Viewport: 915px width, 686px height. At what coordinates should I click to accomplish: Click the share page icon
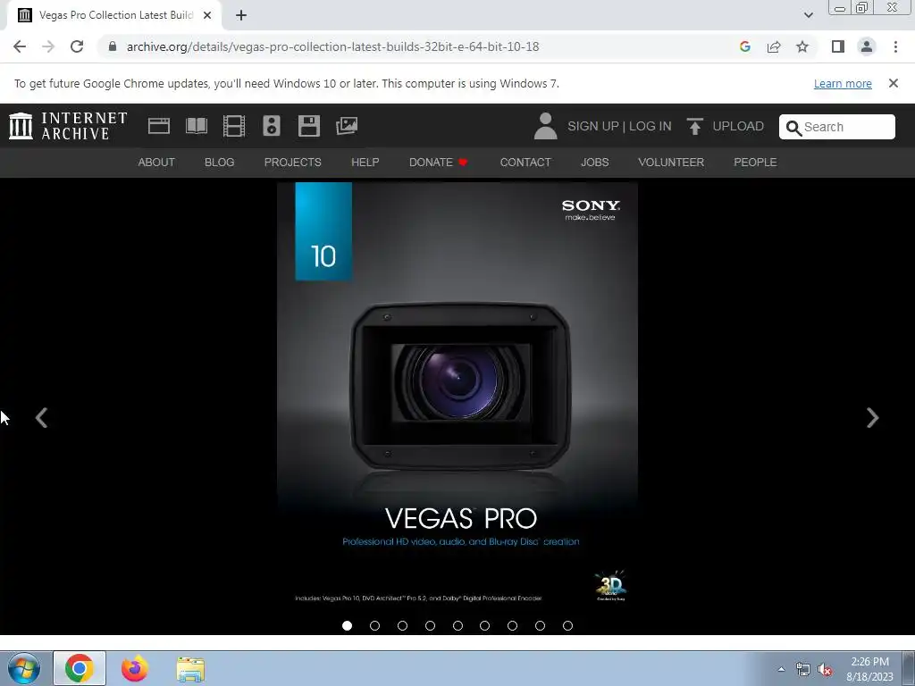774,46
